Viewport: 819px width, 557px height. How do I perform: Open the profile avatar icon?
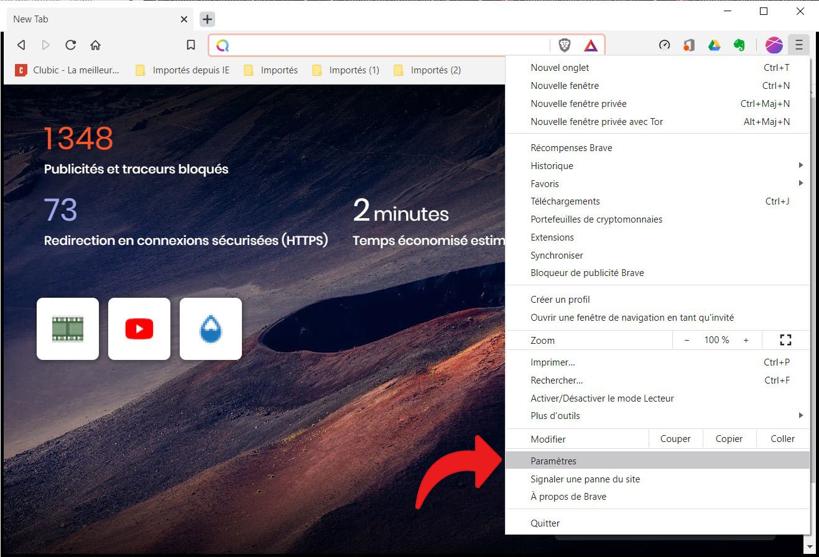[x=774, y=45]
